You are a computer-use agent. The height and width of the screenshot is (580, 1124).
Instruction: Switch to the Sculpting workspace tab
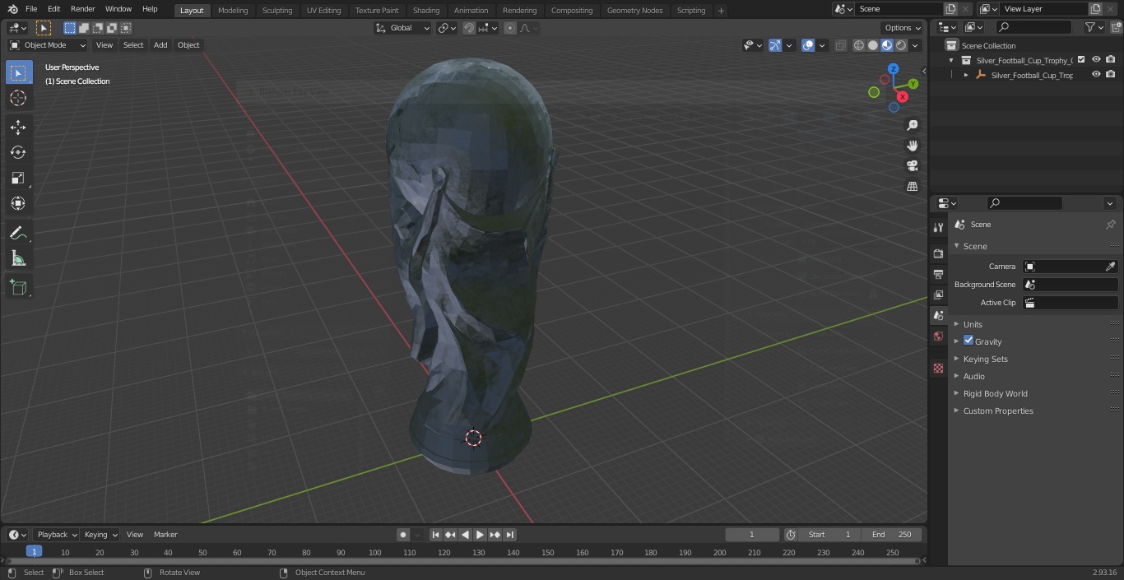coord(277,11)
